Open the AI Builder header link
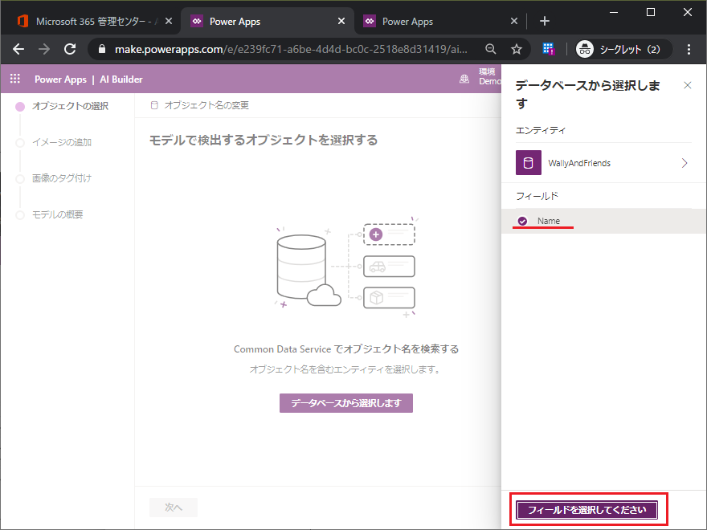 coord(121,79)
